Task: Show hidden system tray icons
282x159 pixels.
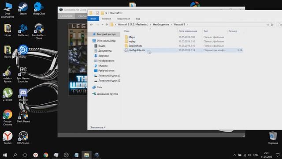Action: 234,155
